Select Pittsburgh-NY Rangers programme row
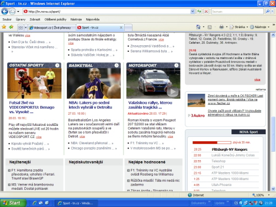This screenshot has width=276, height=207. [225, 149]
